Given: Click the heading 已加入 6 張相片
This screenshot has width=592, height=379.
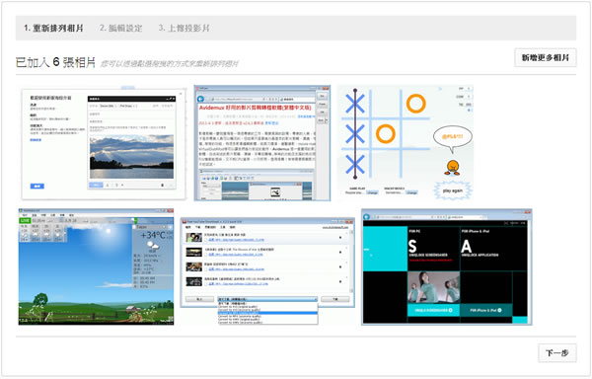Looking at the screenshot, I should [55, 62].
